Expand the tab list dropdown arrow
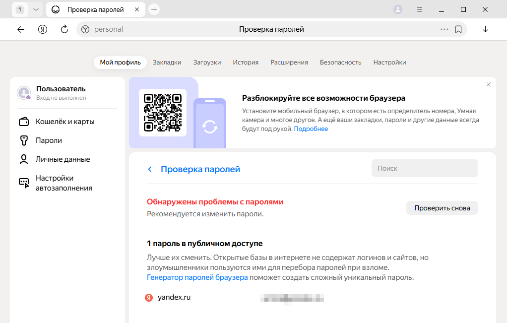507x323 pixels. tap(36, 9)
